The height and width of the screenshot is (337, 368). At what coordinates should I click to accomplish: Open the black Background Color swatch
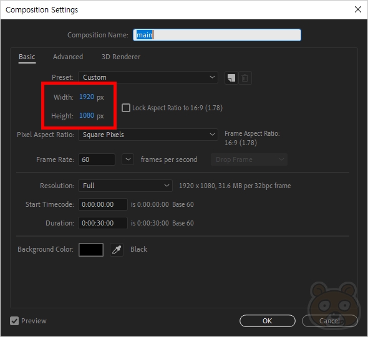tap(91, 250)
